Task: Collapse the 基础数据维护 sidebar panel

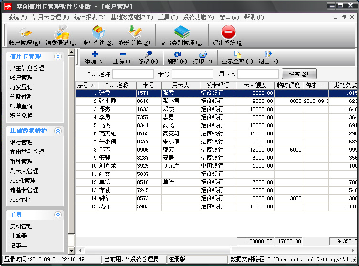Action: point(58,131)
